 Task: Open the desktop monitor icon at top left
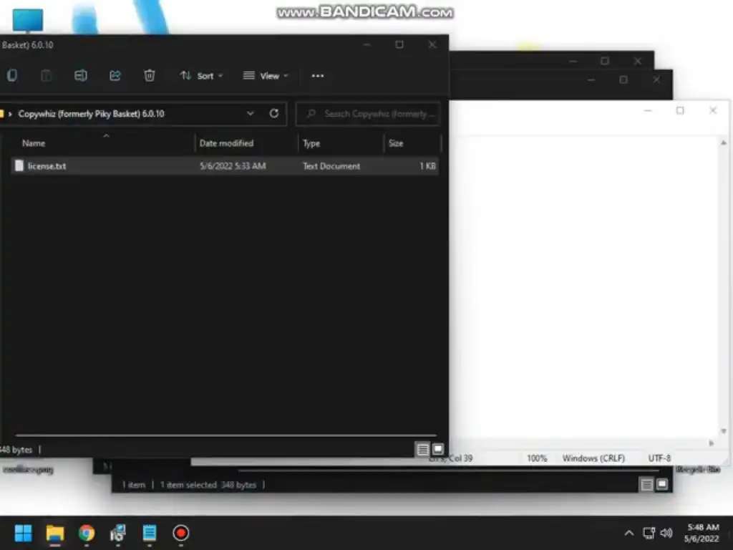pos(28,21)
